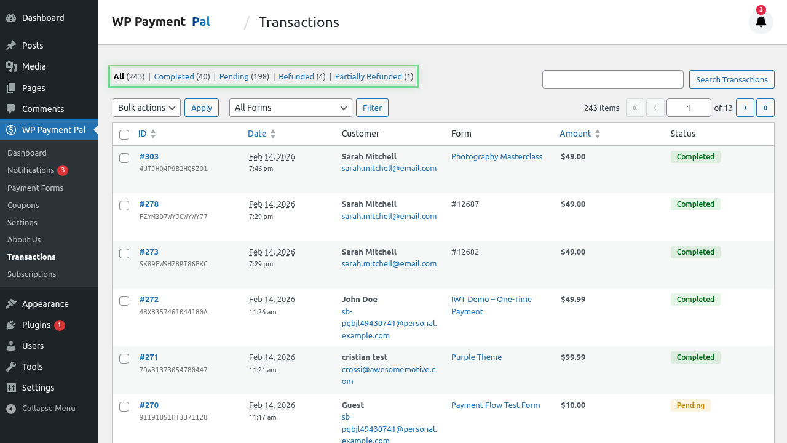This screenshot has width=787, height=443.
Task: Sort by the Amount column
Action: coord(575,134)
